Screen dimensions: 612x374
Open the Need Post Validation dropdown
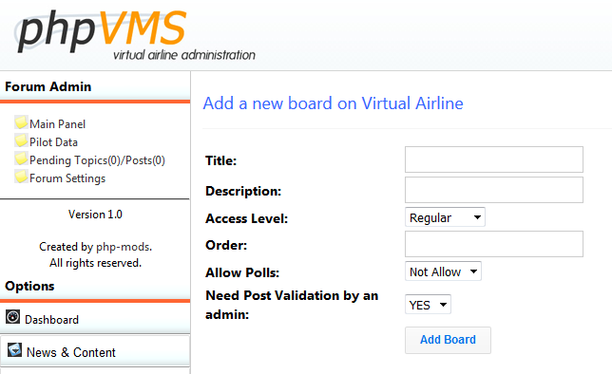[x=428, y=305]
